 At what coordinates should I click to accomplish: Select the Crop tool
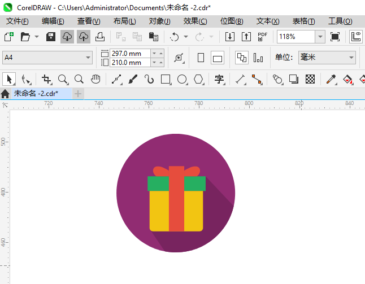46,79
